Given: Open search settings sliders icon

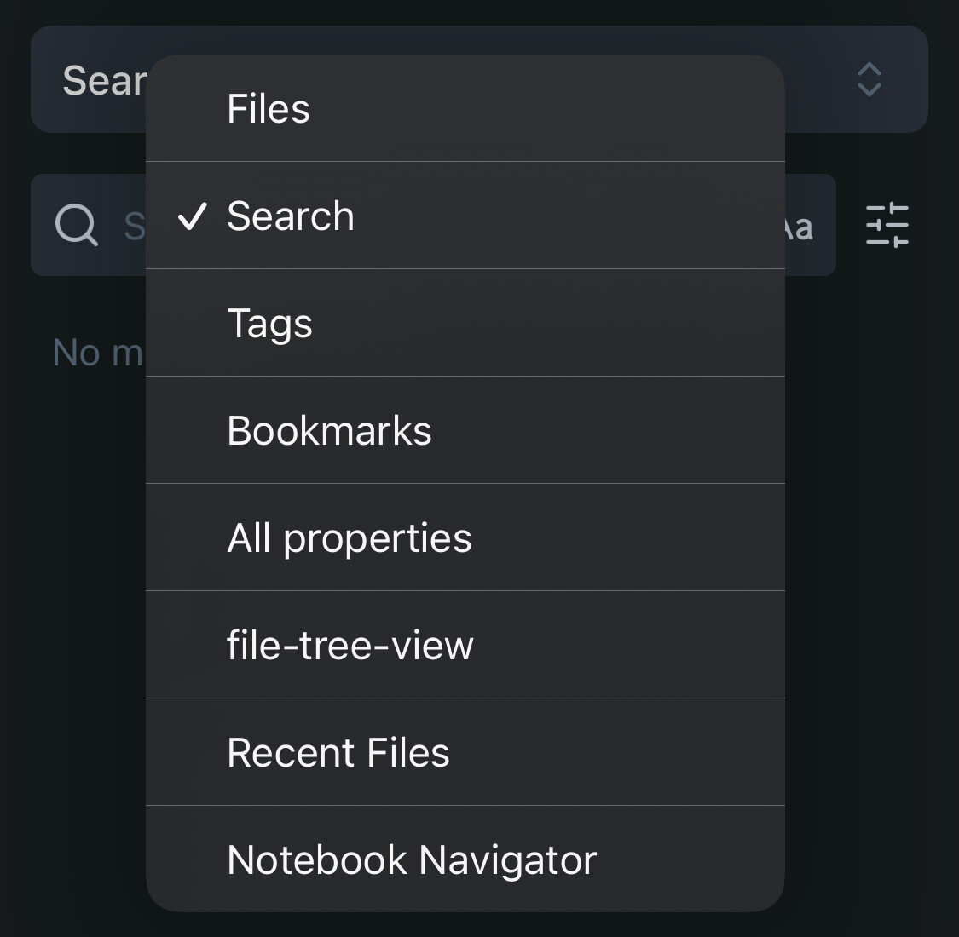Looking at the screenshot, I should point(887,226).
